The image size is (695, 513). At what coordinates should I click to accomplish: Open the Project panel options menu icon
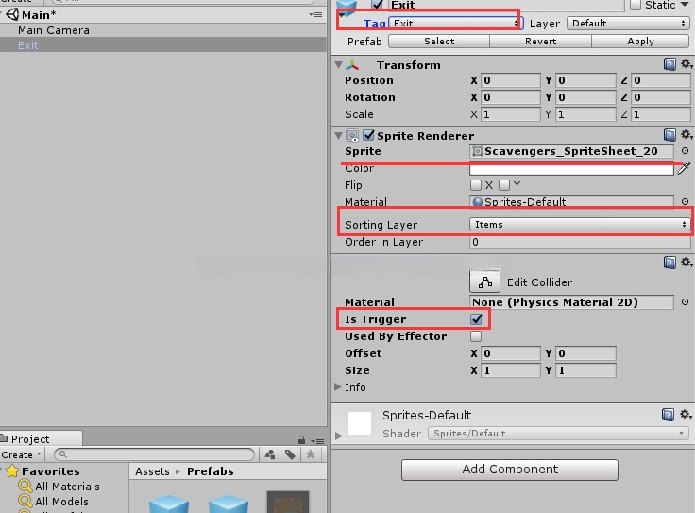point(317,441)
